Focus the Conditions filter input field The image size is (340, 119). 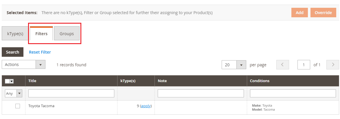coord(293,93)
